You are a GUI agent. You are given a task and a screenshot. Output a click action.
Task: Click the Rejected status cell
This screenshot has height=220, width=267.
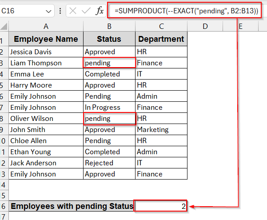pos(109,163)
